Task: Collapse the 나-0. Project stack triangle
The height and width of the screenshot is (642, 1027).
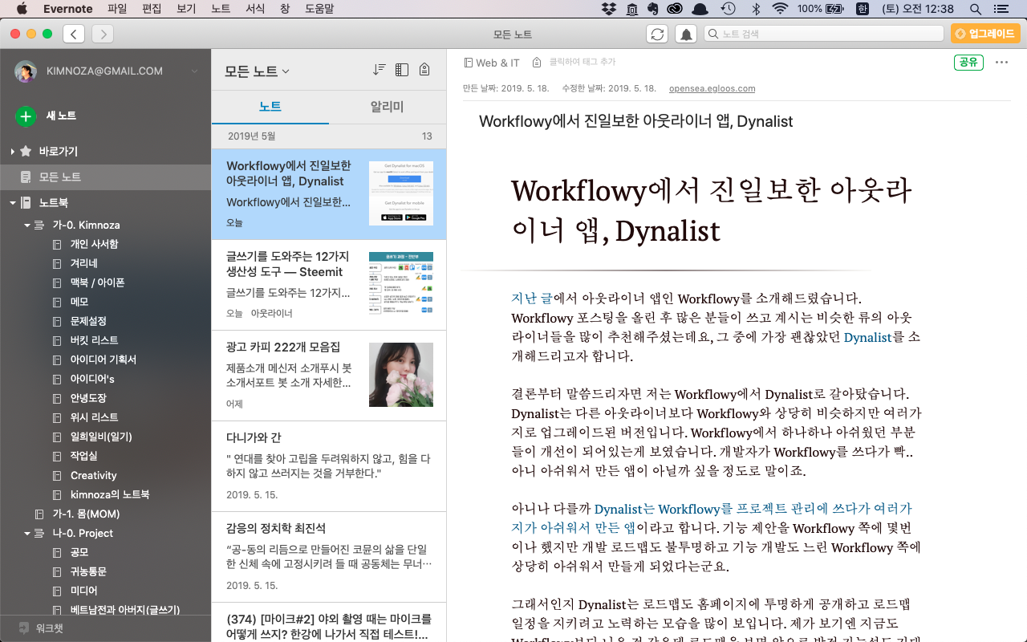Action: pyautogui.click(x=27, y=533)
